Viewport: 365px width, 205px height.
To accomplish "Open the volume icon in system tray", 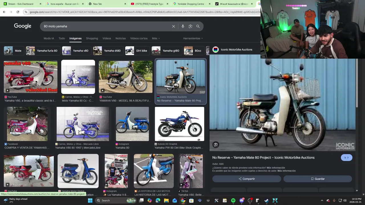I will point(345,200).
